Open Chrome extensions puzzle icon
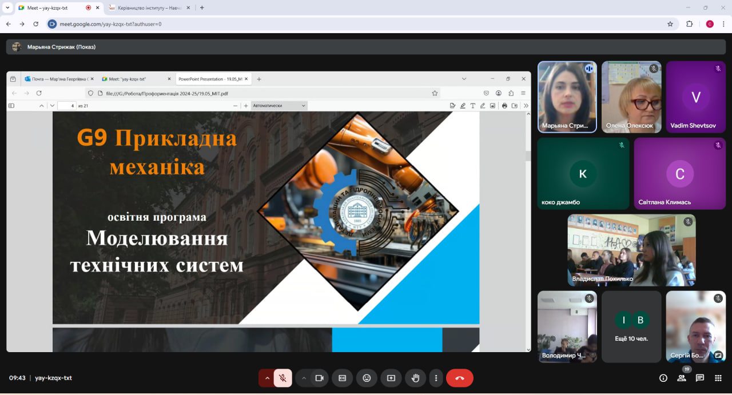The image size is (732, 395). [x=690, y=24]
